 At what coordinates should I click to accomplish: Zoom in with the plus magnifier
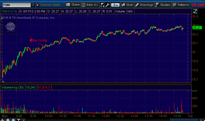8,120
